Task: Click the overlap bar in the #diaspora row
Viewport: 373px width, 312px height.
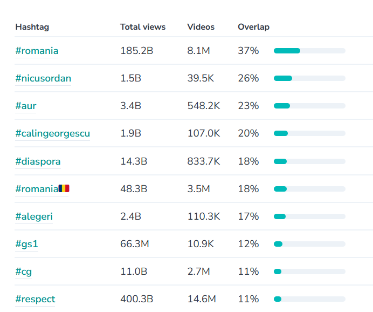Action: coord(309,161)
